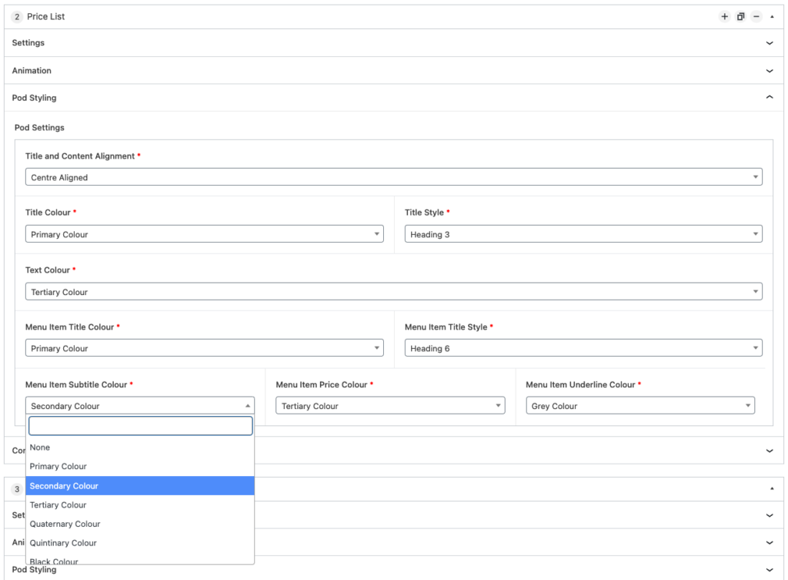The image size is (788, 580).
Task: Click the add layout plus icon
Action: pos(724,17)
